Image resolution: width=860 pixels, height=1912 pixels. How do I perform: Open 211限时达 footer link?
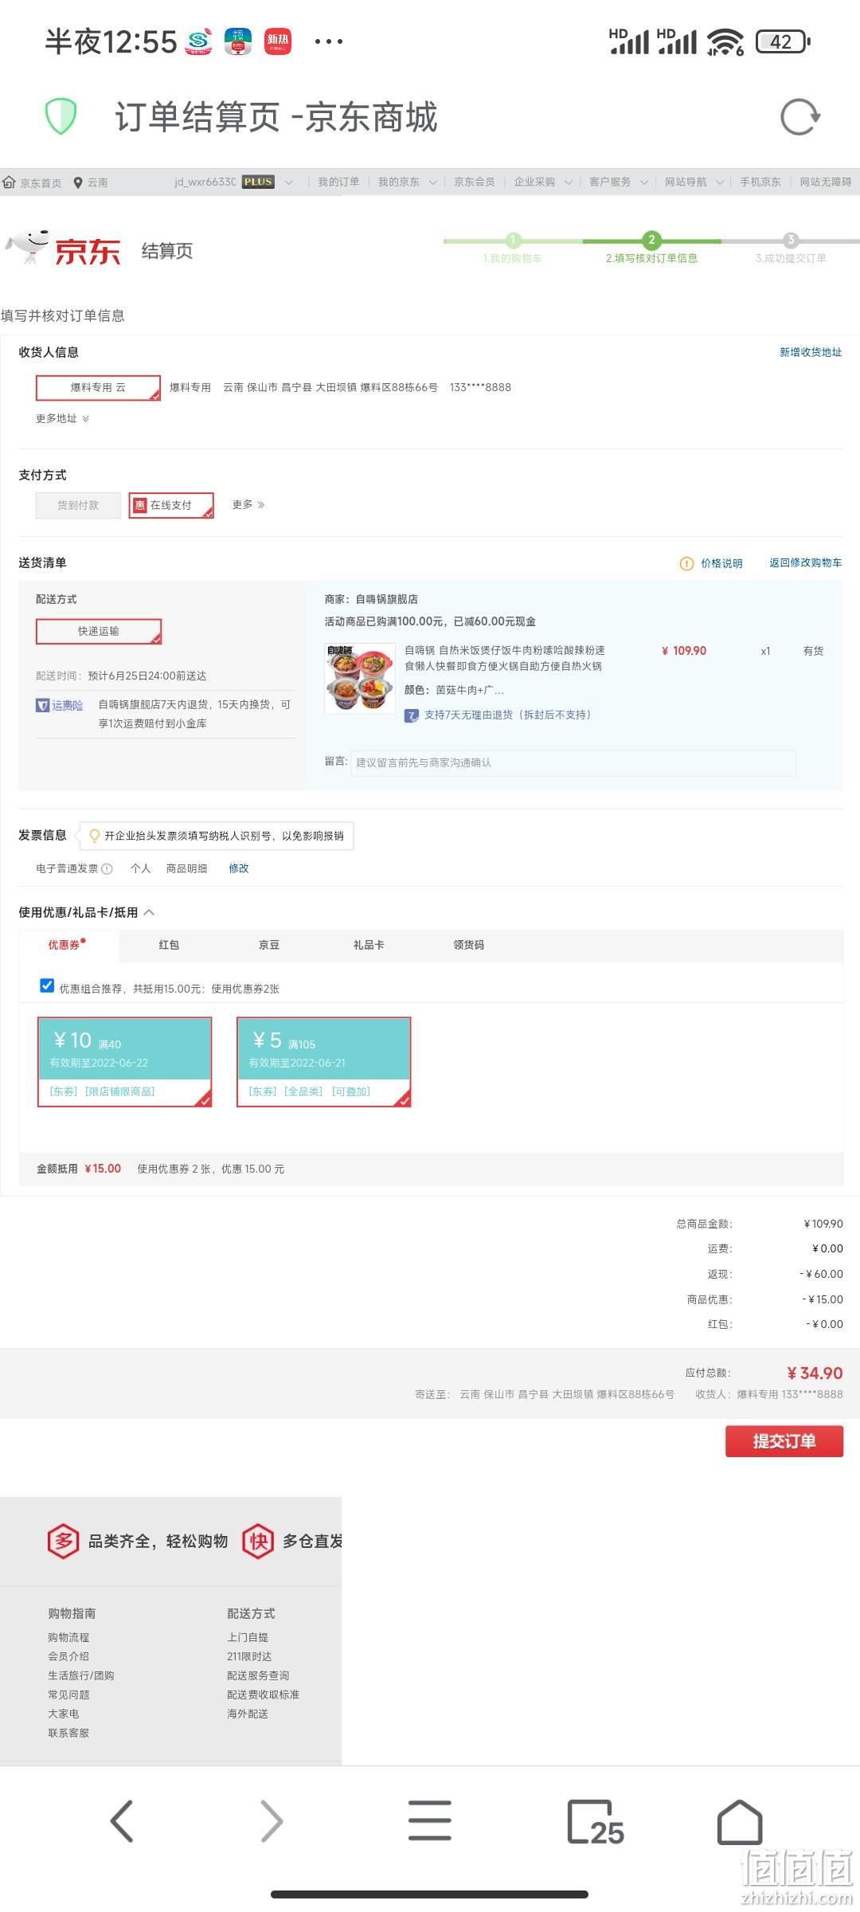click(249, 1656)
